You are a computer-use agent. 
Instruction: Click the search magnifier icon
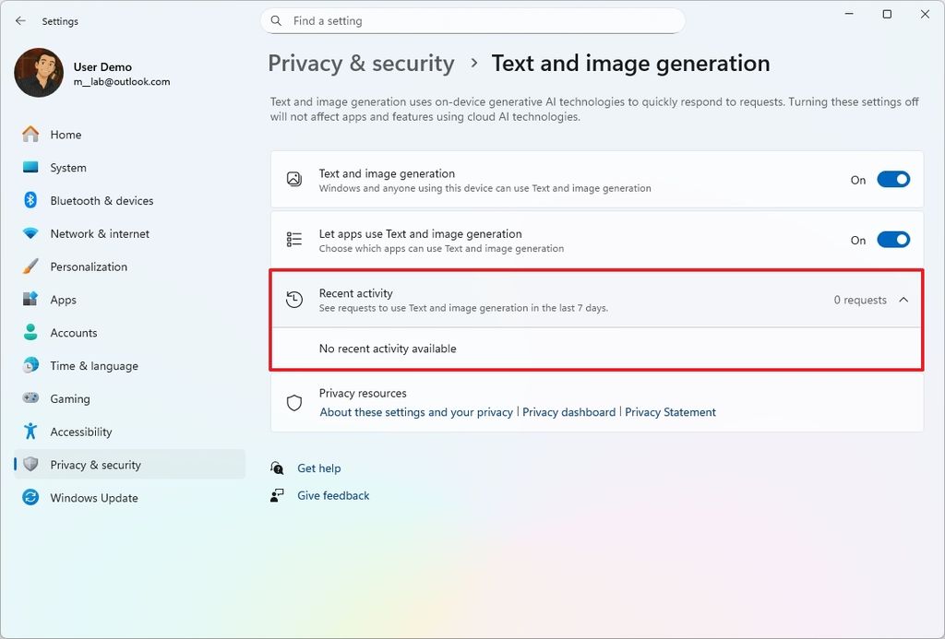click(x=276, y=21)
